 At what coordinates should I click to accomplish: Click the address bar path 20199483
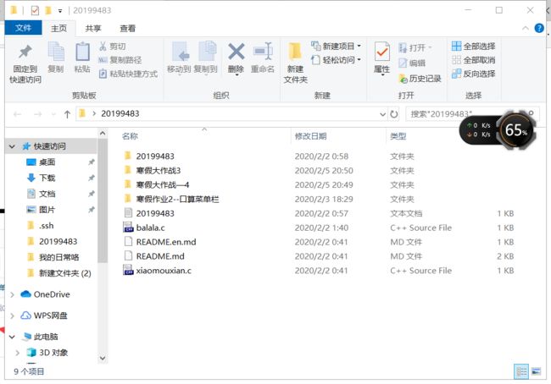120,113
